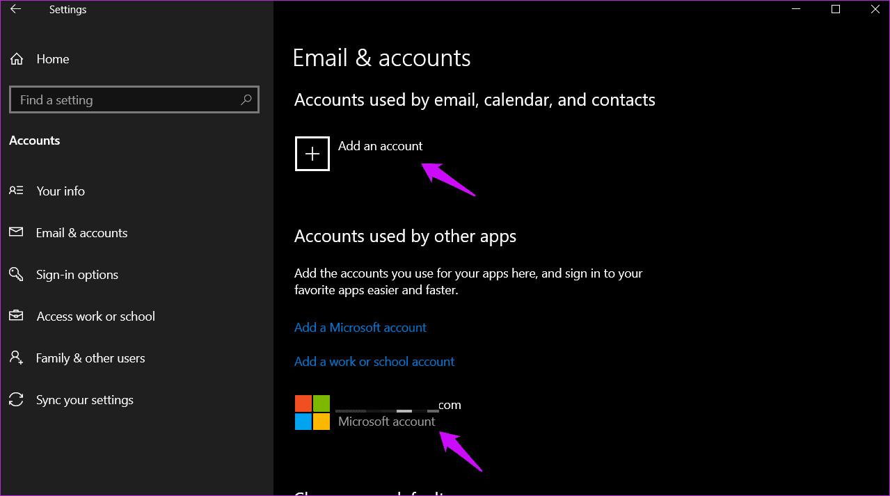Open Sync your settings
Screen dimensions: 890x496
85,400
